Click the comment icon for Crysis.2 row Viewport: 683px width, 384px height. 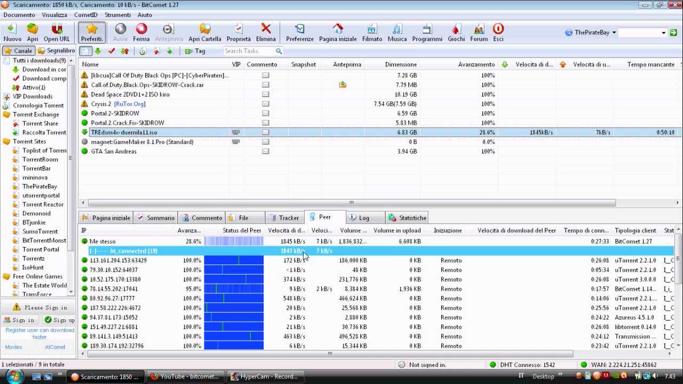point(265,104)
